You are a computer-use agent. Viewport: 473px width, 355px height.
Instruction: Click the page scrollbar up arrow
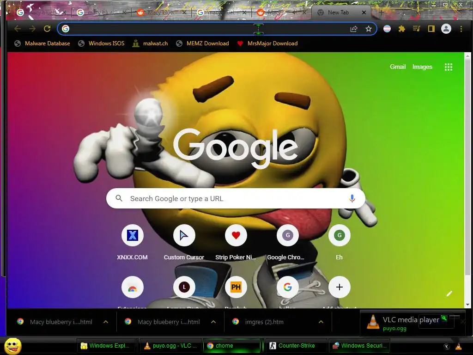click(x=468, y=55)
